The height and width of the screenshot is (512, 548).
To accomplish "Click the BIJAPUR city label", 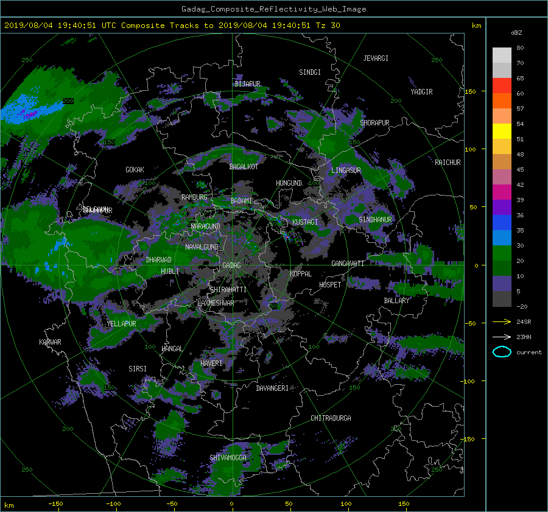I will click(247, 84).
